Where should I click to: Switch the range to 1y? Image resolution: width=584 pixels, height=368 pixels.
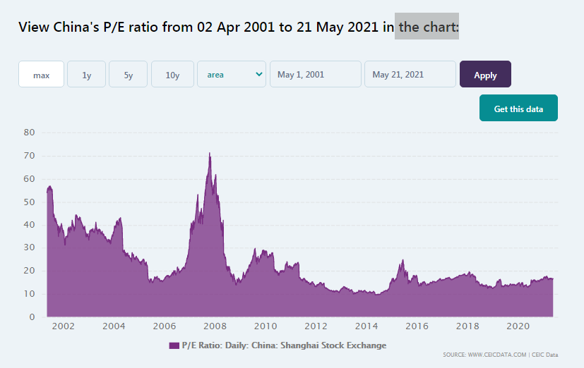point(86,75)
